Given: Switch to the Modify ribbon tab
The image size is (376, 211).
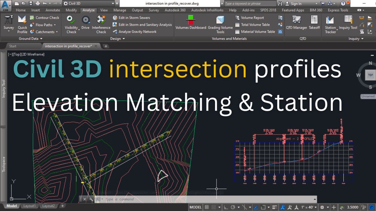Looking at the screenshot, I should pyautogui.click(x=71, y=10).
